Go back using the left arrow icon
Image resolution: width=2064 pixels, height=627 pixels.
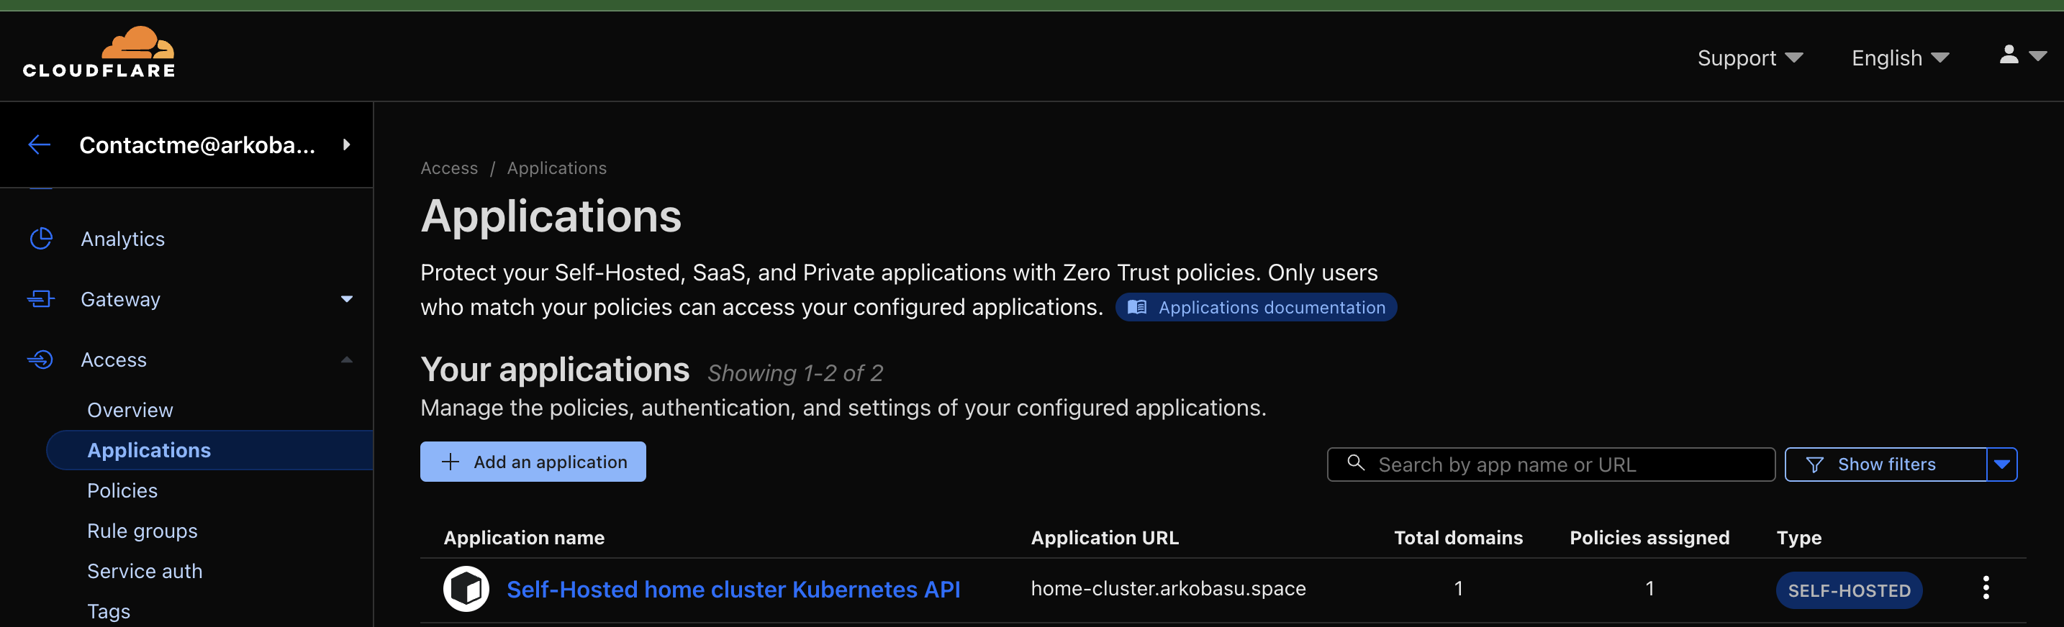pos(40,144)
